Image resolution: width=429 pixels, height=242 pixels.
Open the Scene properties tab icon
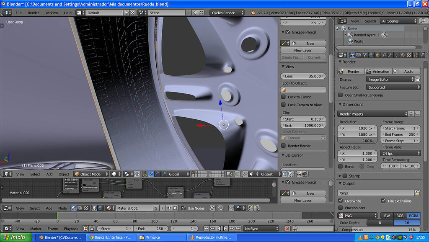365,55
